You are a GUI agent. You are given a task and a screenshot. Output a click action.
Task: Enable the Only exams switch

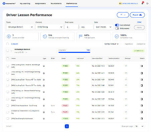click(117, 29)
